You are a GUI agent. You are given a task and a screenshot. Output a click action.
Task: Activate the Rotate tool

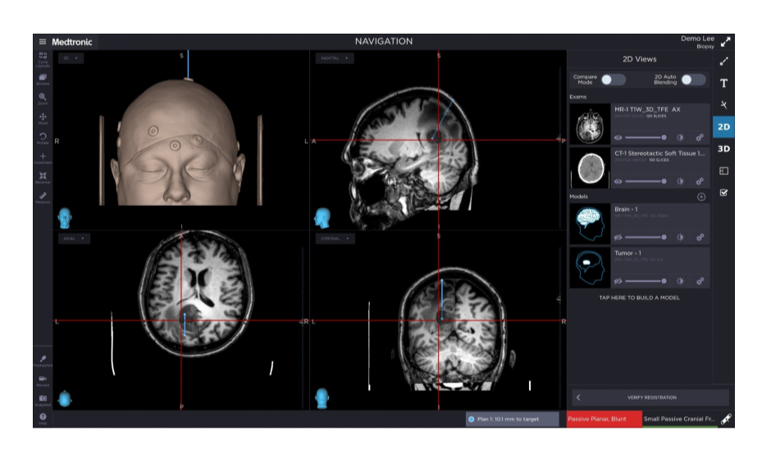tap(43, 139)
